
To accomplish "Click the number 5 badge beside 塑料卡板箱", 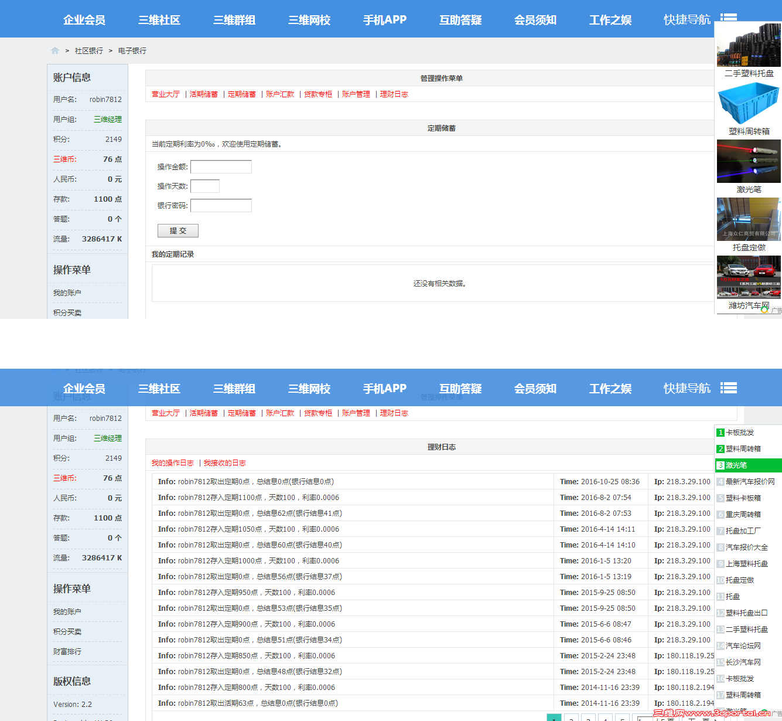I will 720,498.
